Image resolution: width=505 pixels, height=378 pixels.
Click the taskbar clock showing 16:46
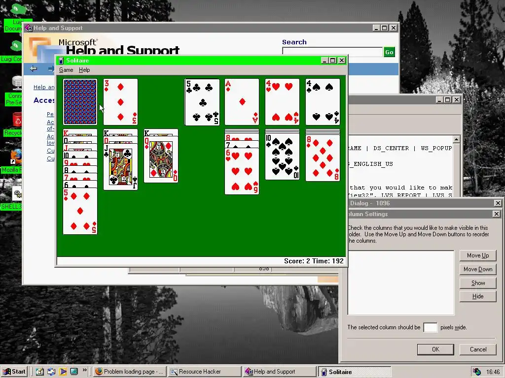click(x=493, y=372)
